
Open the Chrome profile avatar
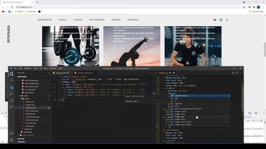click(x=259, y=7)
